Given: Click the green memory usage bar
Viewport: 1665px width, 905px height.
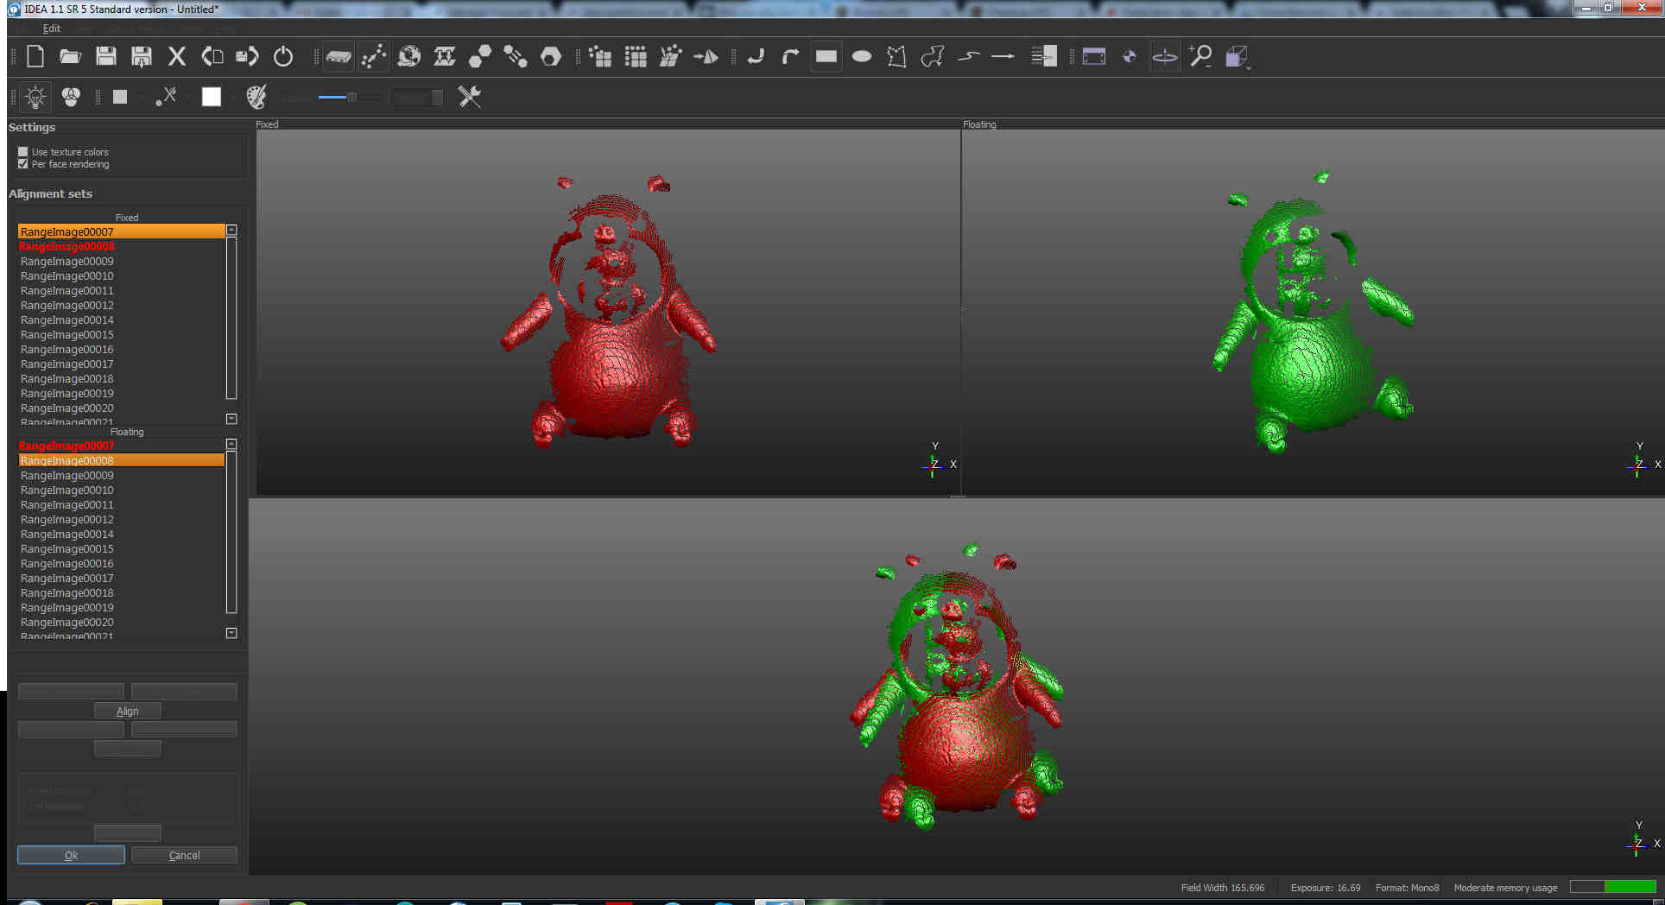Looking at the screenshot, I should (x=1630, y=887).
